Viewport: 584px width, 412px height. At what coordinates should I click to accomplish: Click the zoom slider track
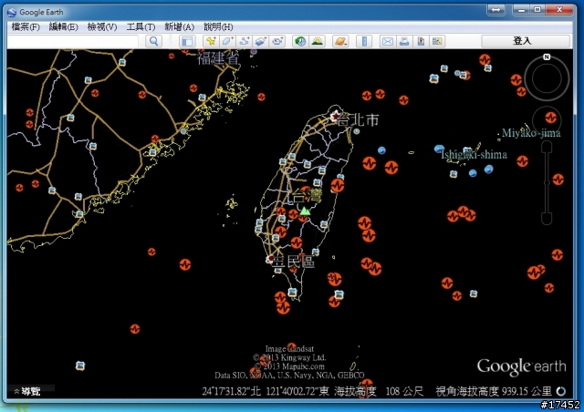pos(547,182)
